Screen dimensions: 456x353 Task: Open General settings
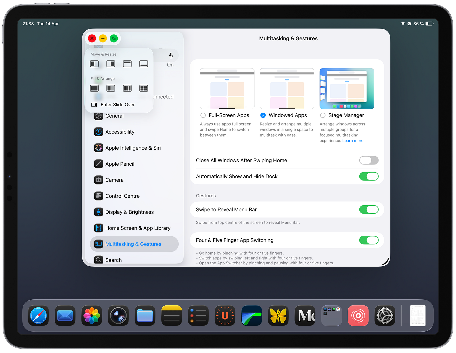[x=134, y=116]
